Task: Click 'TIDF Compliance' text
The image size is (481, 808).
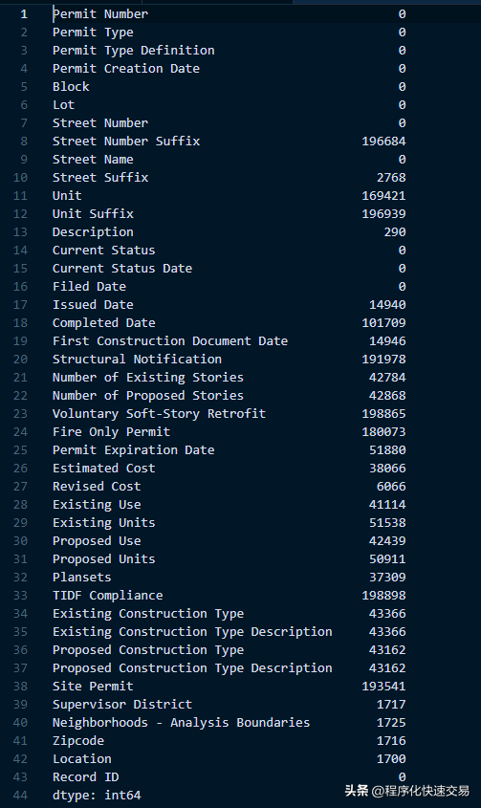Action: [107, 595]
